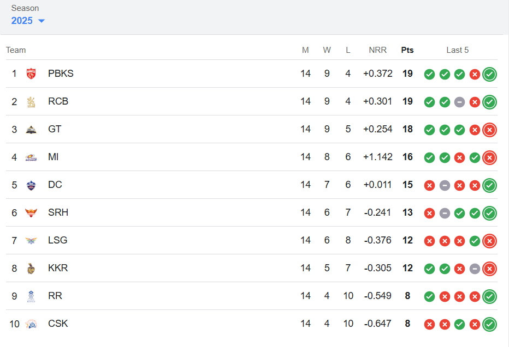
Task: Click the MI team logo
Action: [x=31, y=157]
